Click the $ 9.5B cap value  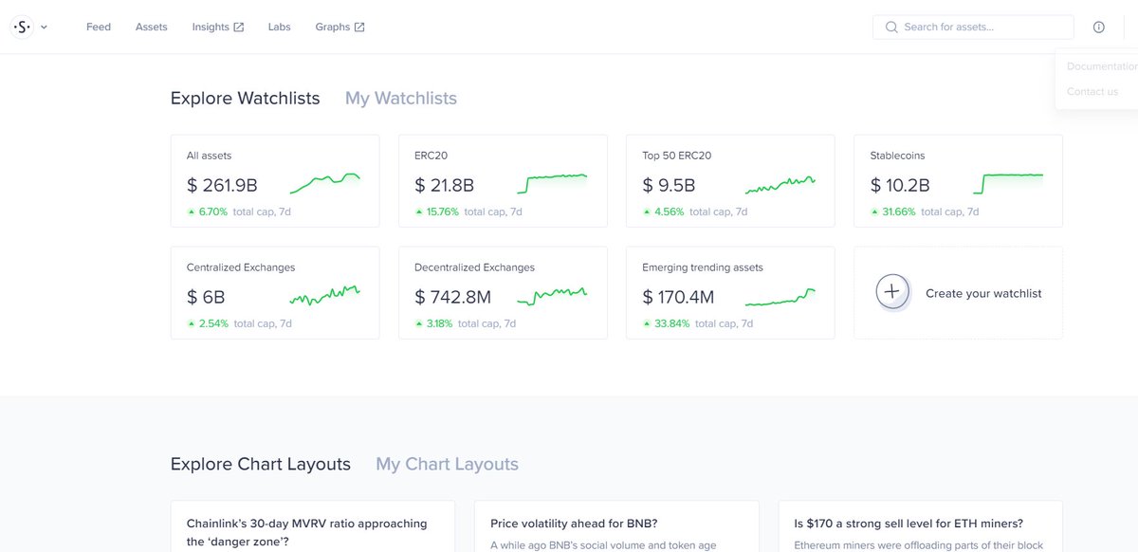click(x=669, y=185)
